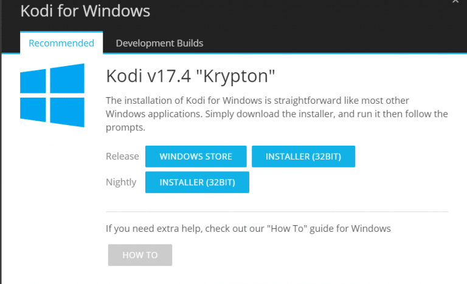This screenshot has height=284, width=467.
Task: Click the blue Windows logo icon
Action: coord(52,95)
